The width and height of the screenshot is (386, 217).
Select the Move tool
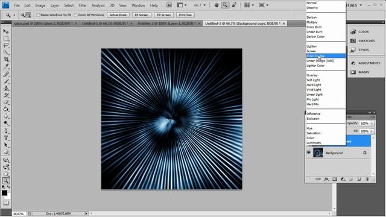(6, 32)
